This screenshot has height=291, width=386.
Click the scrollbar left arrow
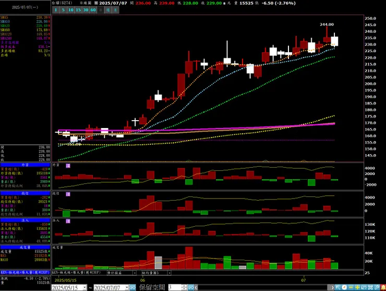(196, 287)
